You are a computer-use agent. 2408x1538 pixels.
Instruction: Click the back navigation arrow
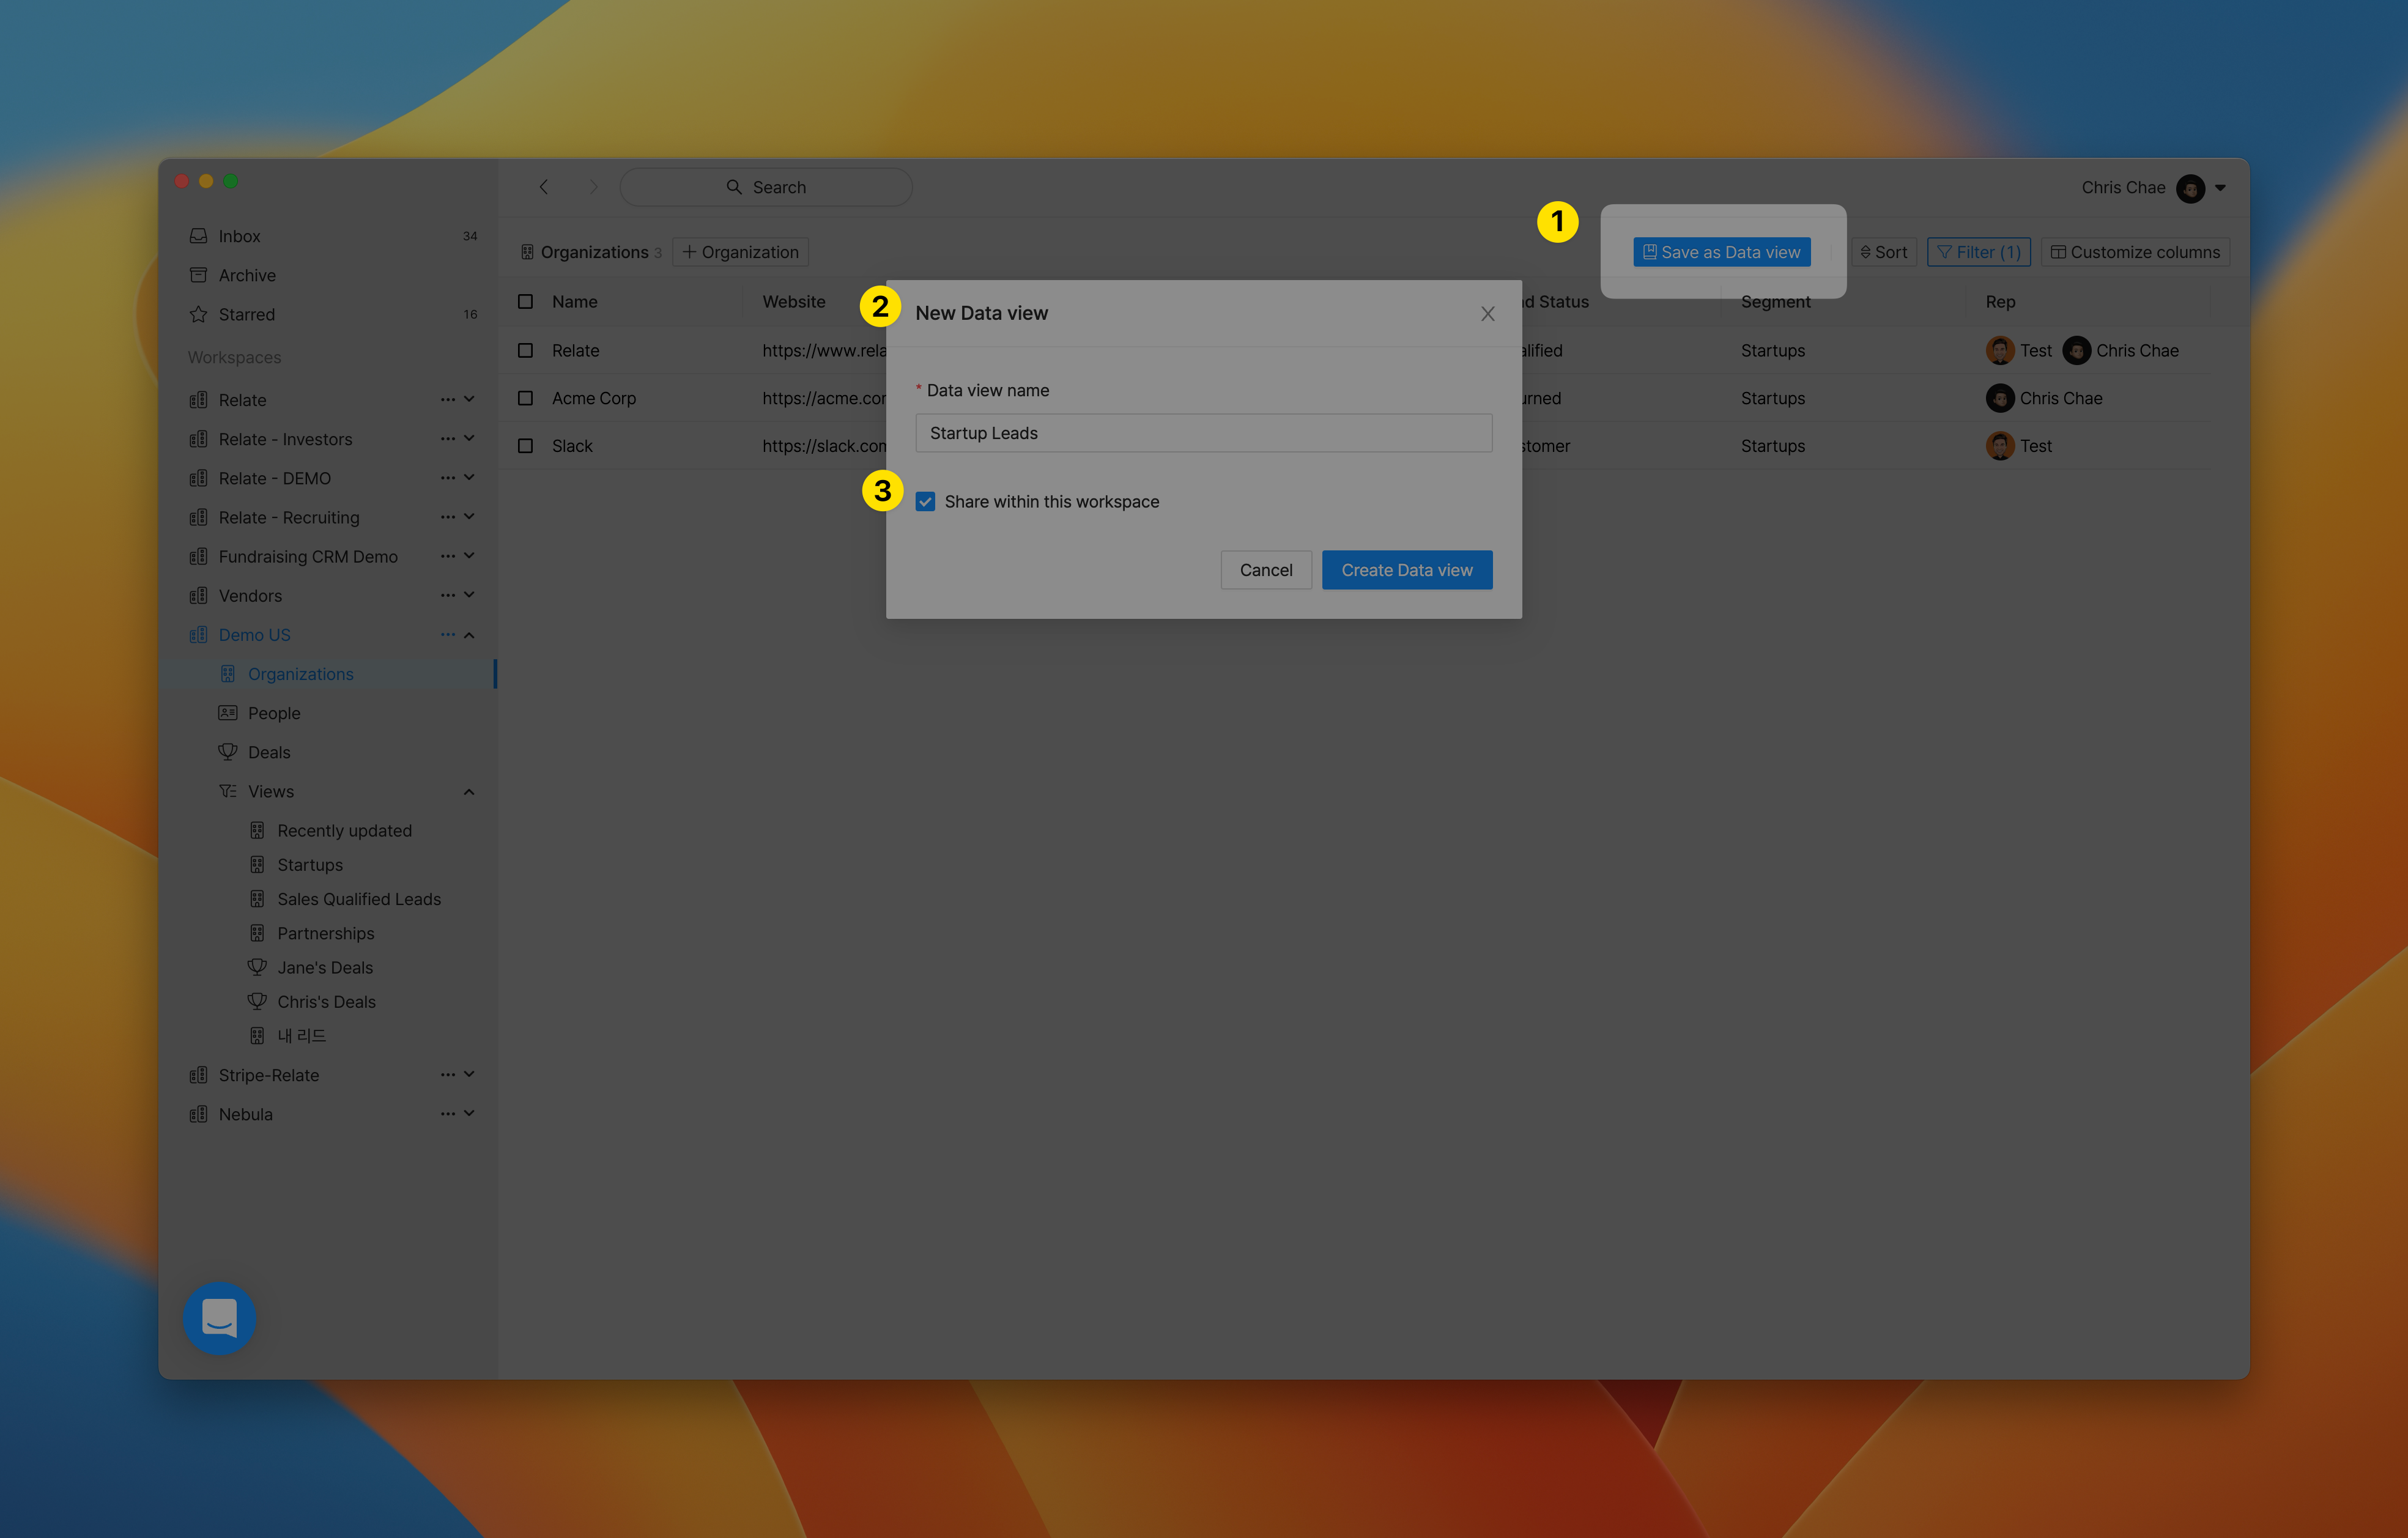click(x=544, y=187)
